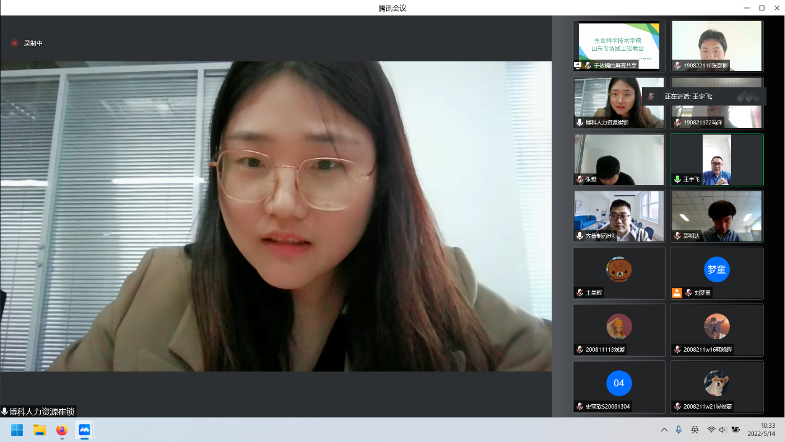Click the yellow-hat avatar on 200811113 tile
The image size is (785, 442).
(619, 326)
